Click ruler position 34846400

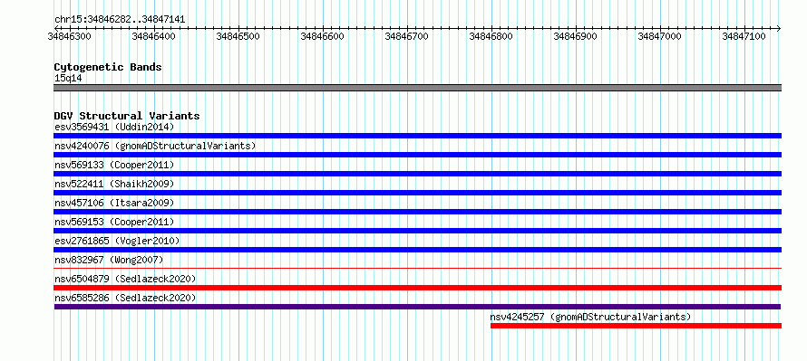coord(153,36)
